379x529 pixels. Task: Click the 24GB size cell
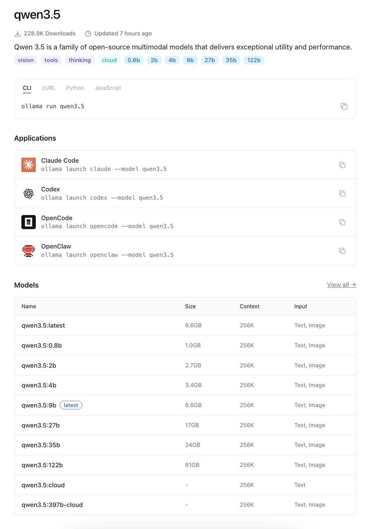pyautogui.click(x=193, y=445)
